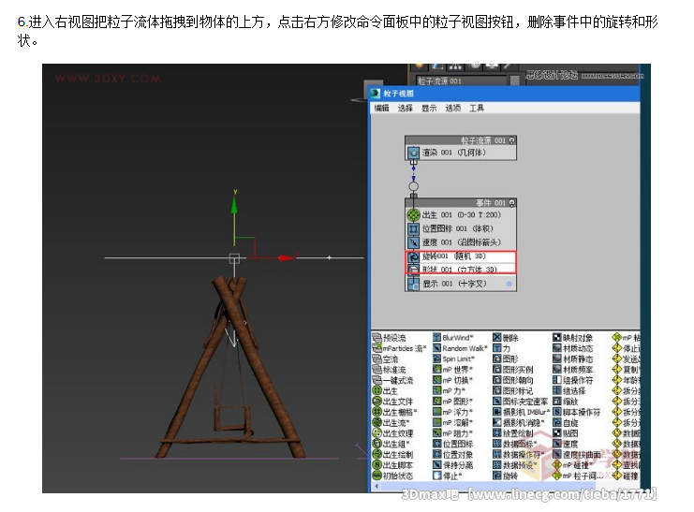Click the 渲染 001 operator icon
The height and width of the screenshot is (512, 694).
pos(413,153)
